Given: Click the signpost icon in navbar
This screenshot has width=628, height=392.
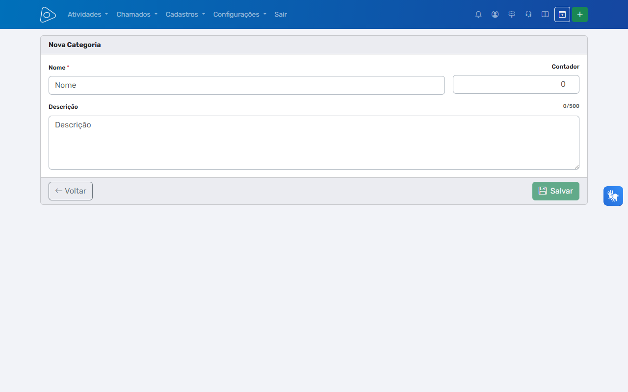Looking at the screenshot, I should pyautogui.click(x=512, y=14).
